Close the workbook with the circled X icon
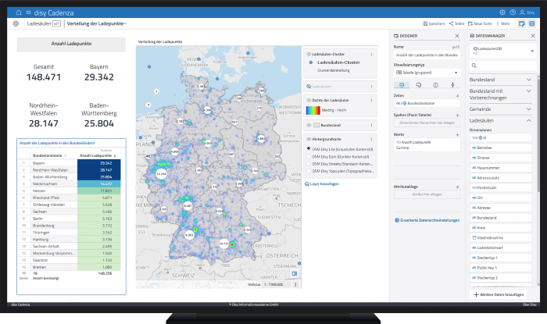This screenshot has height=324, width=547. point(16,23)
